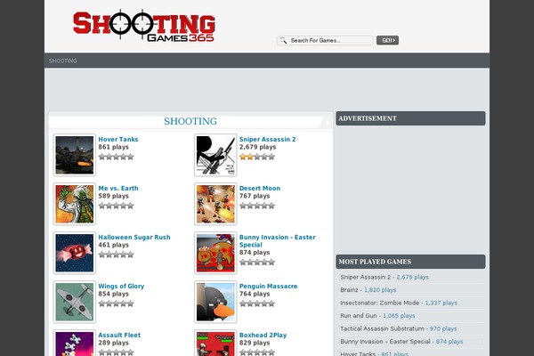The width and height of the screenshot is (534, 356).
Task: Rate Halloween Sugar Rush using its stars
Action: pyautogui.click(x=116, y=255)
